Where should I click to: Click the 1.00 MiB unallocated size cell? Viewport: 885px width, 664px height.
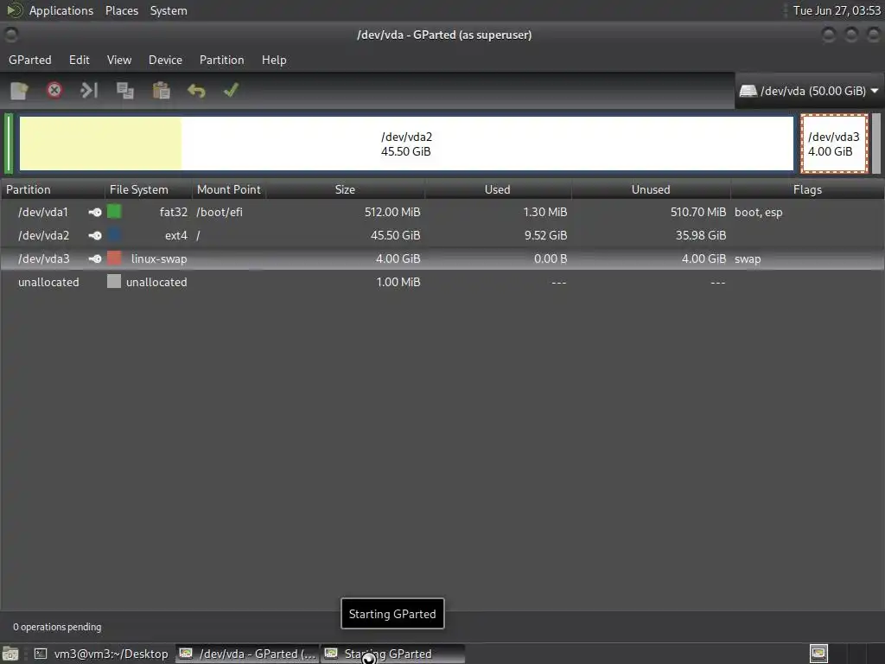coord(398,282)
